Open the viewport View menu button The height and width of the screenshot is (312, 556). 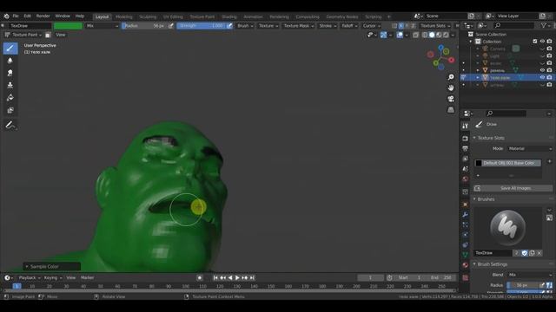[x=61, y=35]
